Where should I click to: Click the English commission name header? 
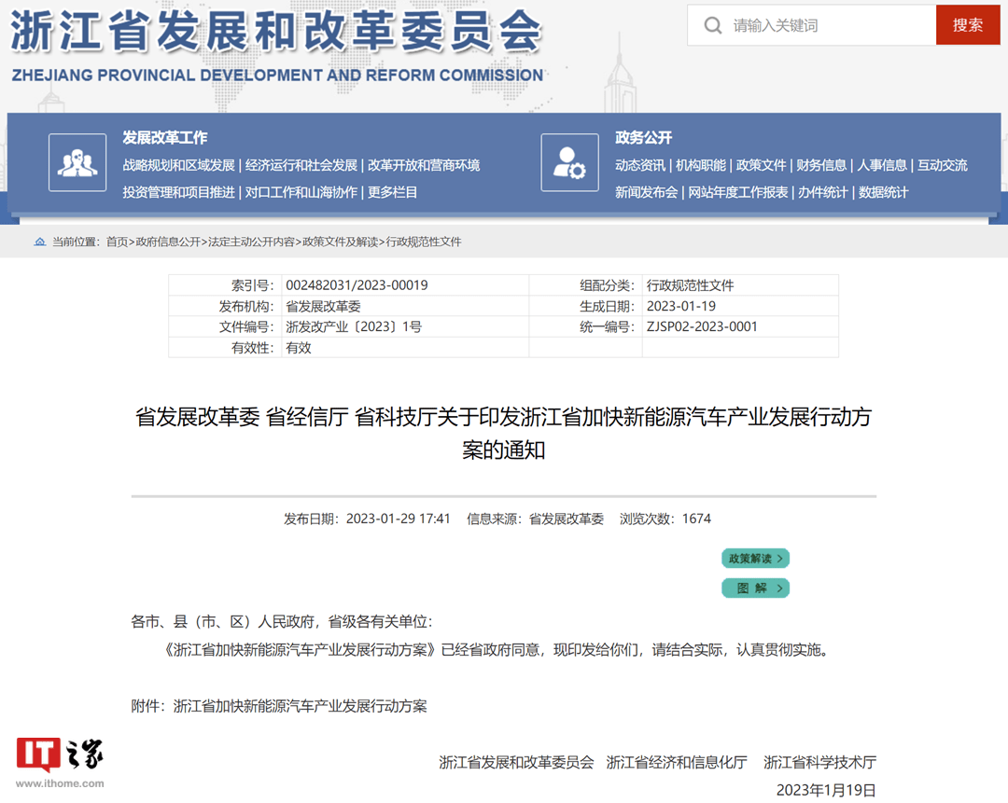click(x=278, y=76)
